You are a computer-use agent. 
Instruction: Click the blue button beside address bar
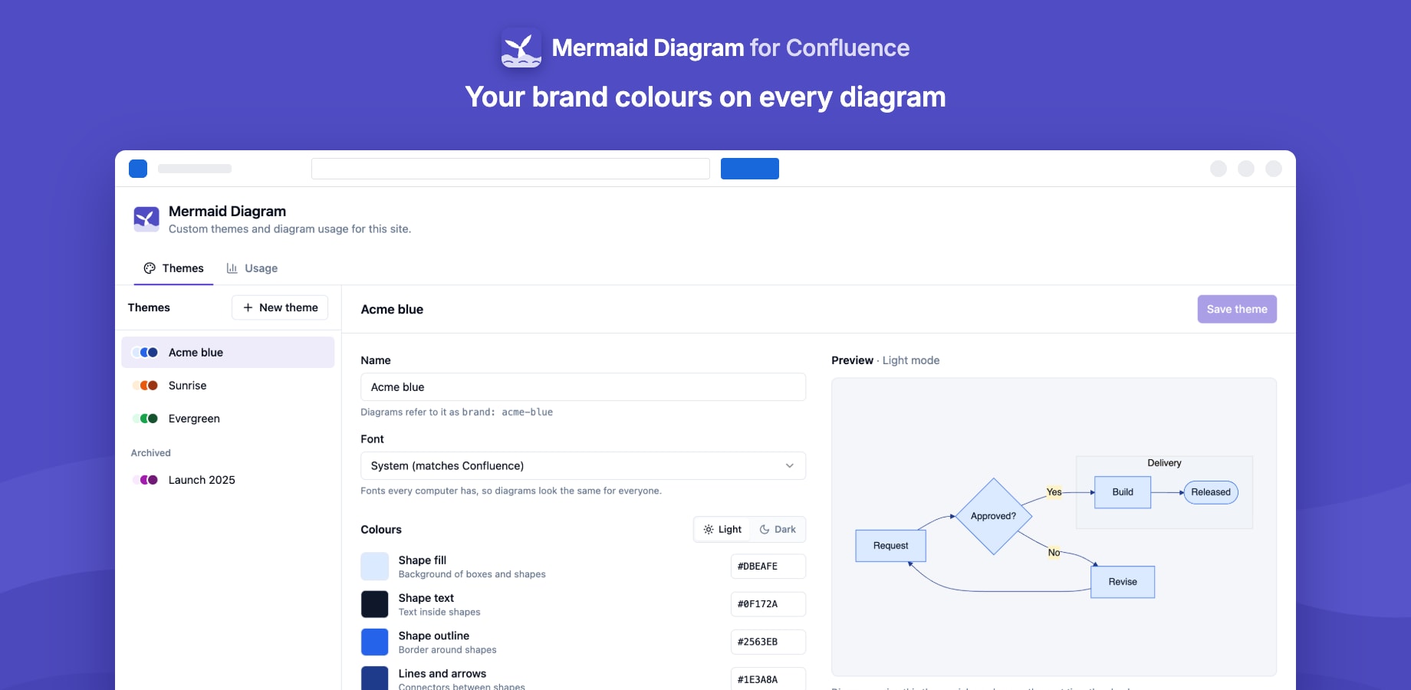point(750,169)
